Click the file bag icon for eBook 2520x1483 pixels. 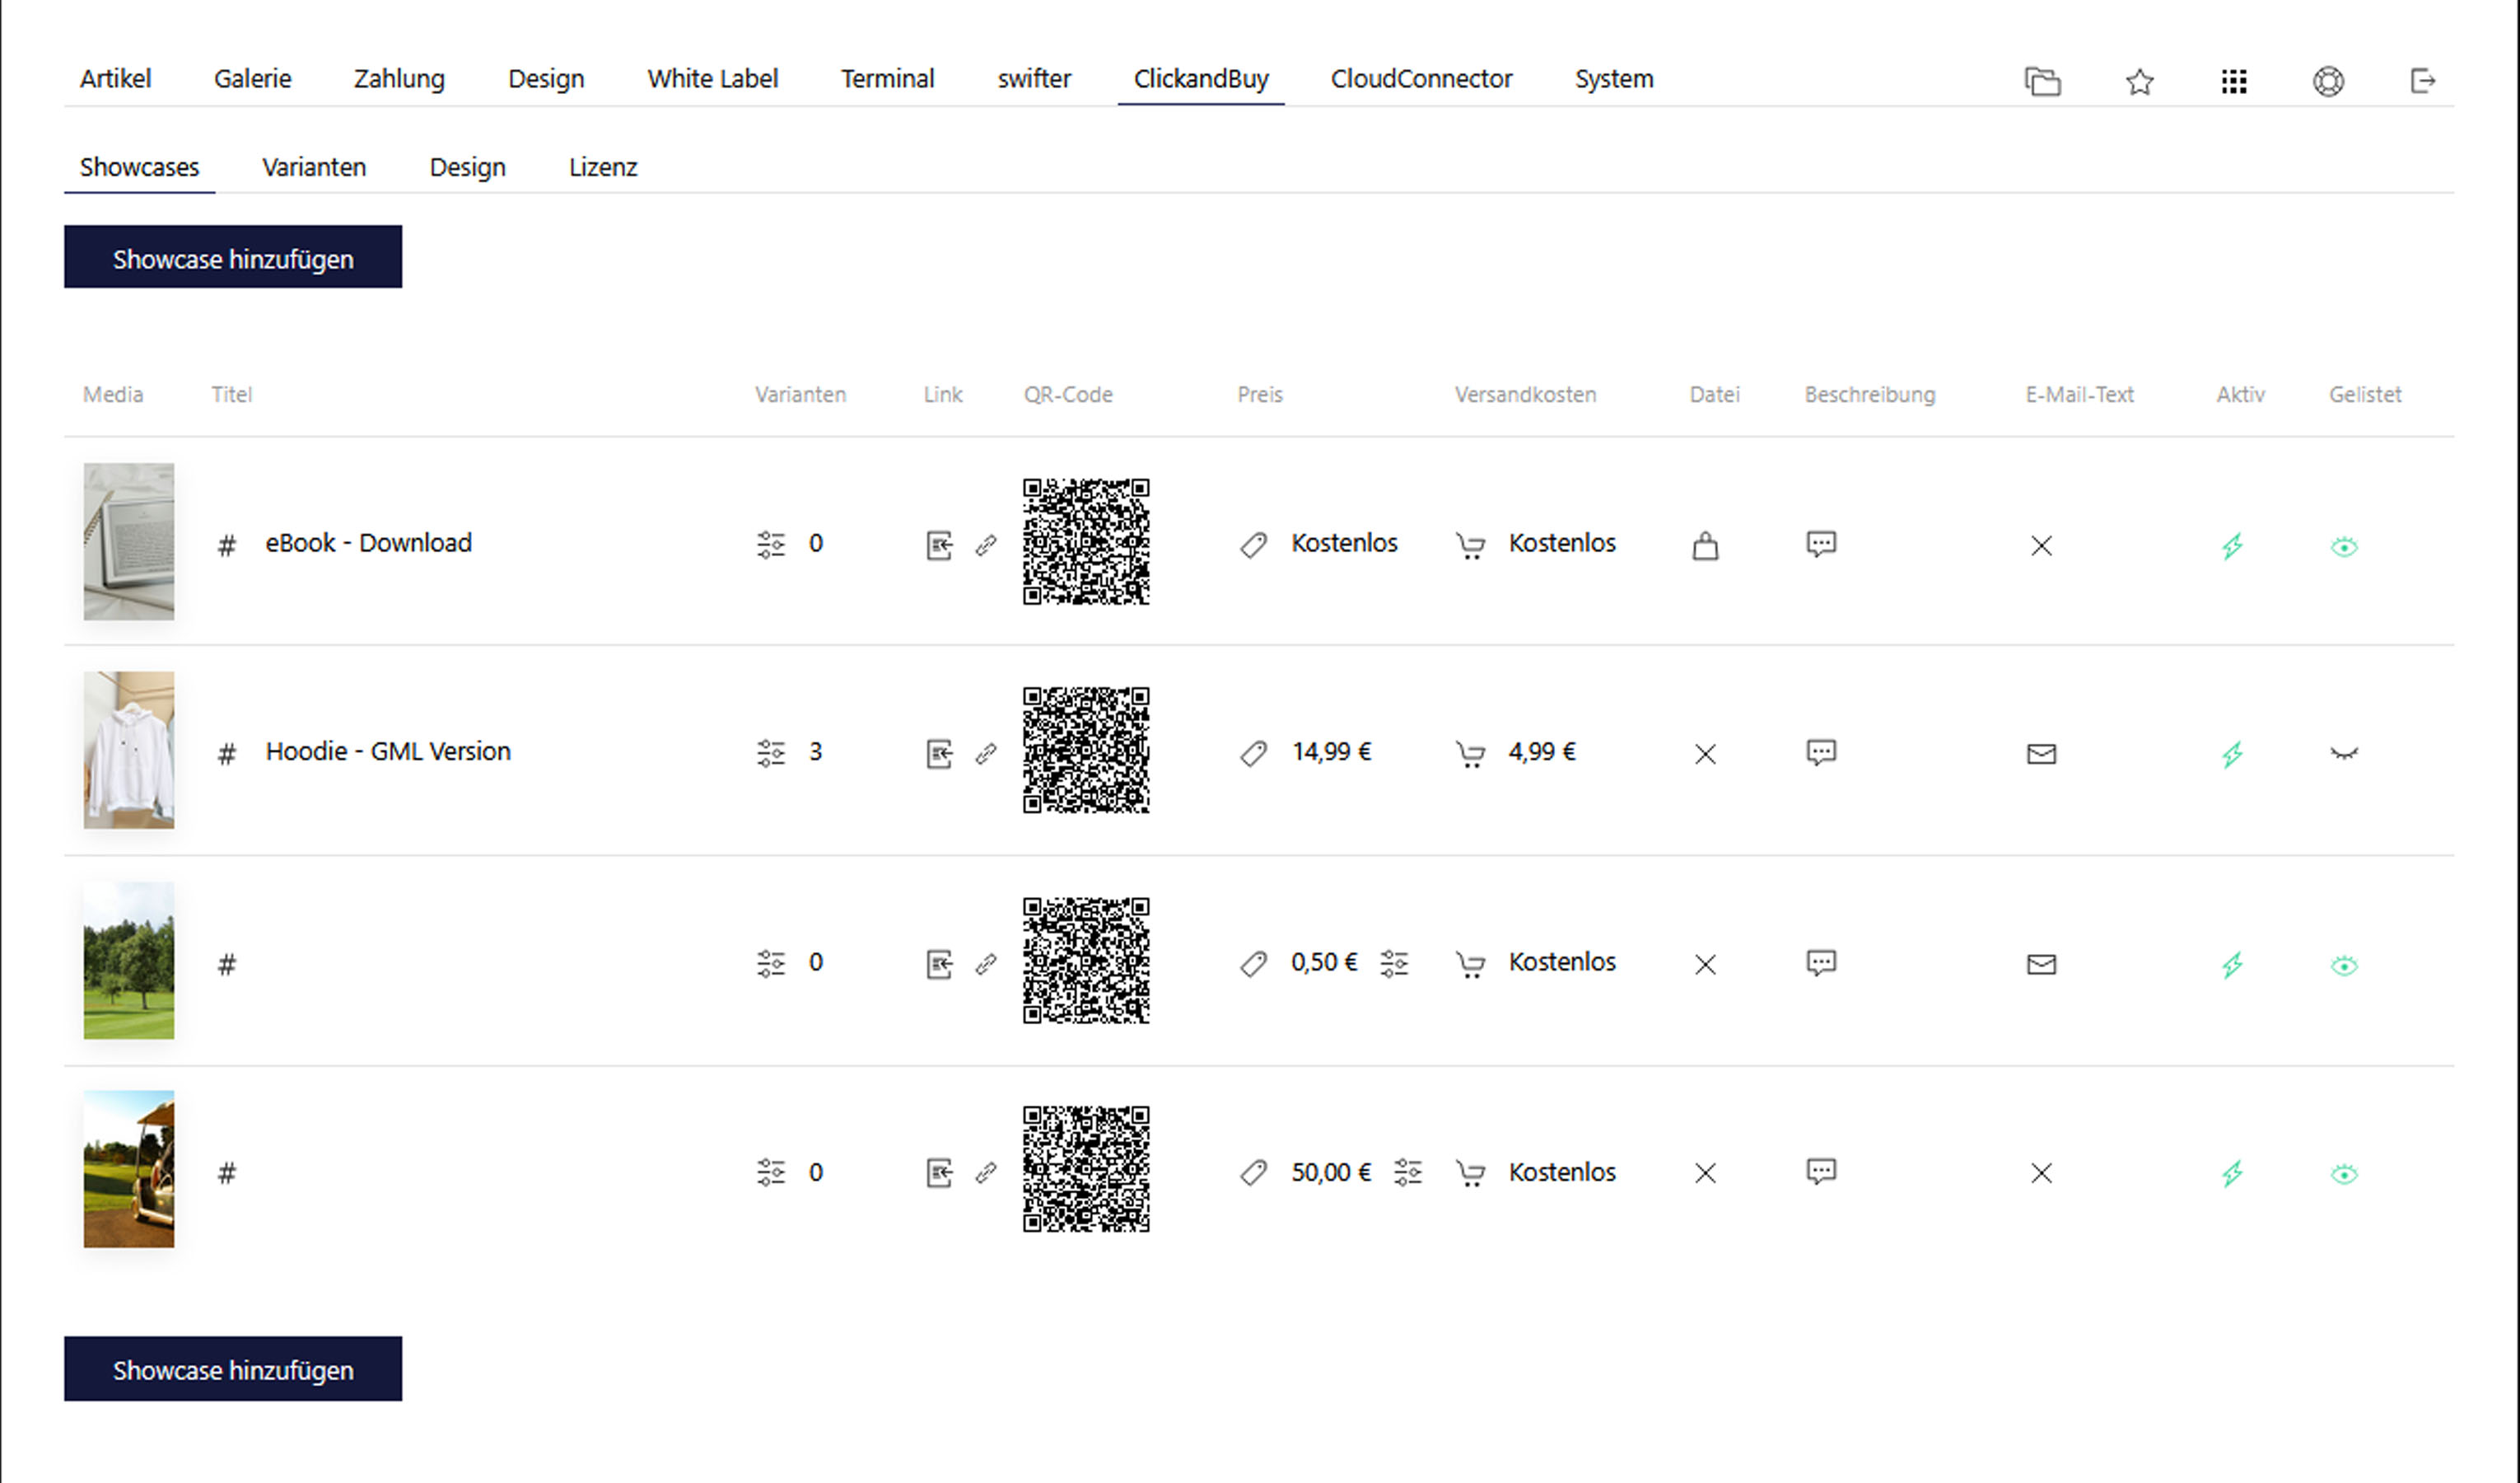1705,545
